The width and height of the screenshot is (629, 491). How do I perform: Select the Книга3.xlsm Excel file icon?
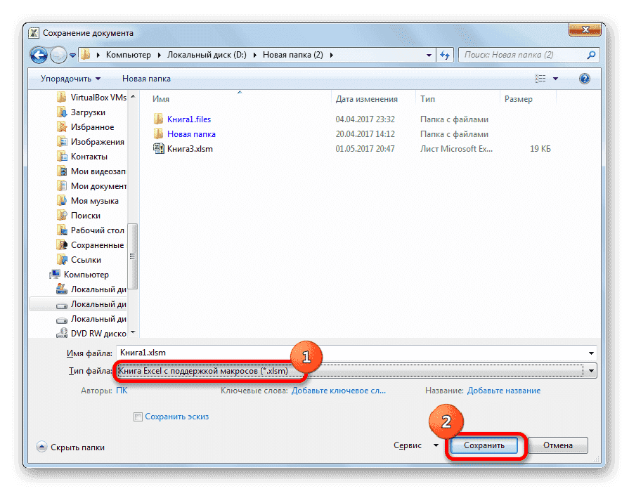[x=158, y=148]
